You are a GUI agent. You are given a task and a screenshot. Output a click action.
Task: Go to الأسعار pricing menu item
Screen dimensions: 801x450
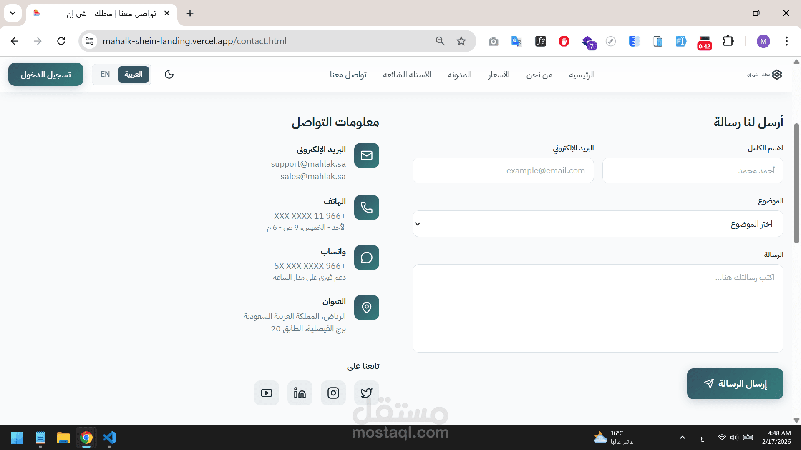(x=499, y=75)
